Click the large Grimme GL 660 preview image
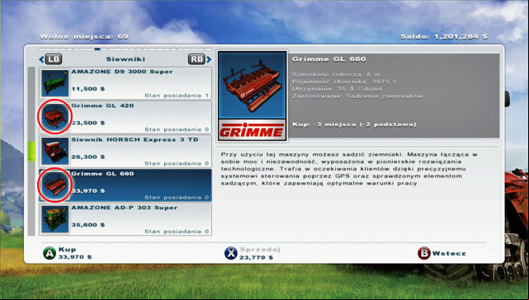This screenshot has height=300, width=529. click(253, 85)
